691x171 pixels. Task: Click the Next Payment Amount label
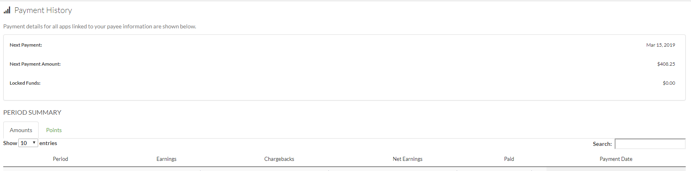pos(35,64)
